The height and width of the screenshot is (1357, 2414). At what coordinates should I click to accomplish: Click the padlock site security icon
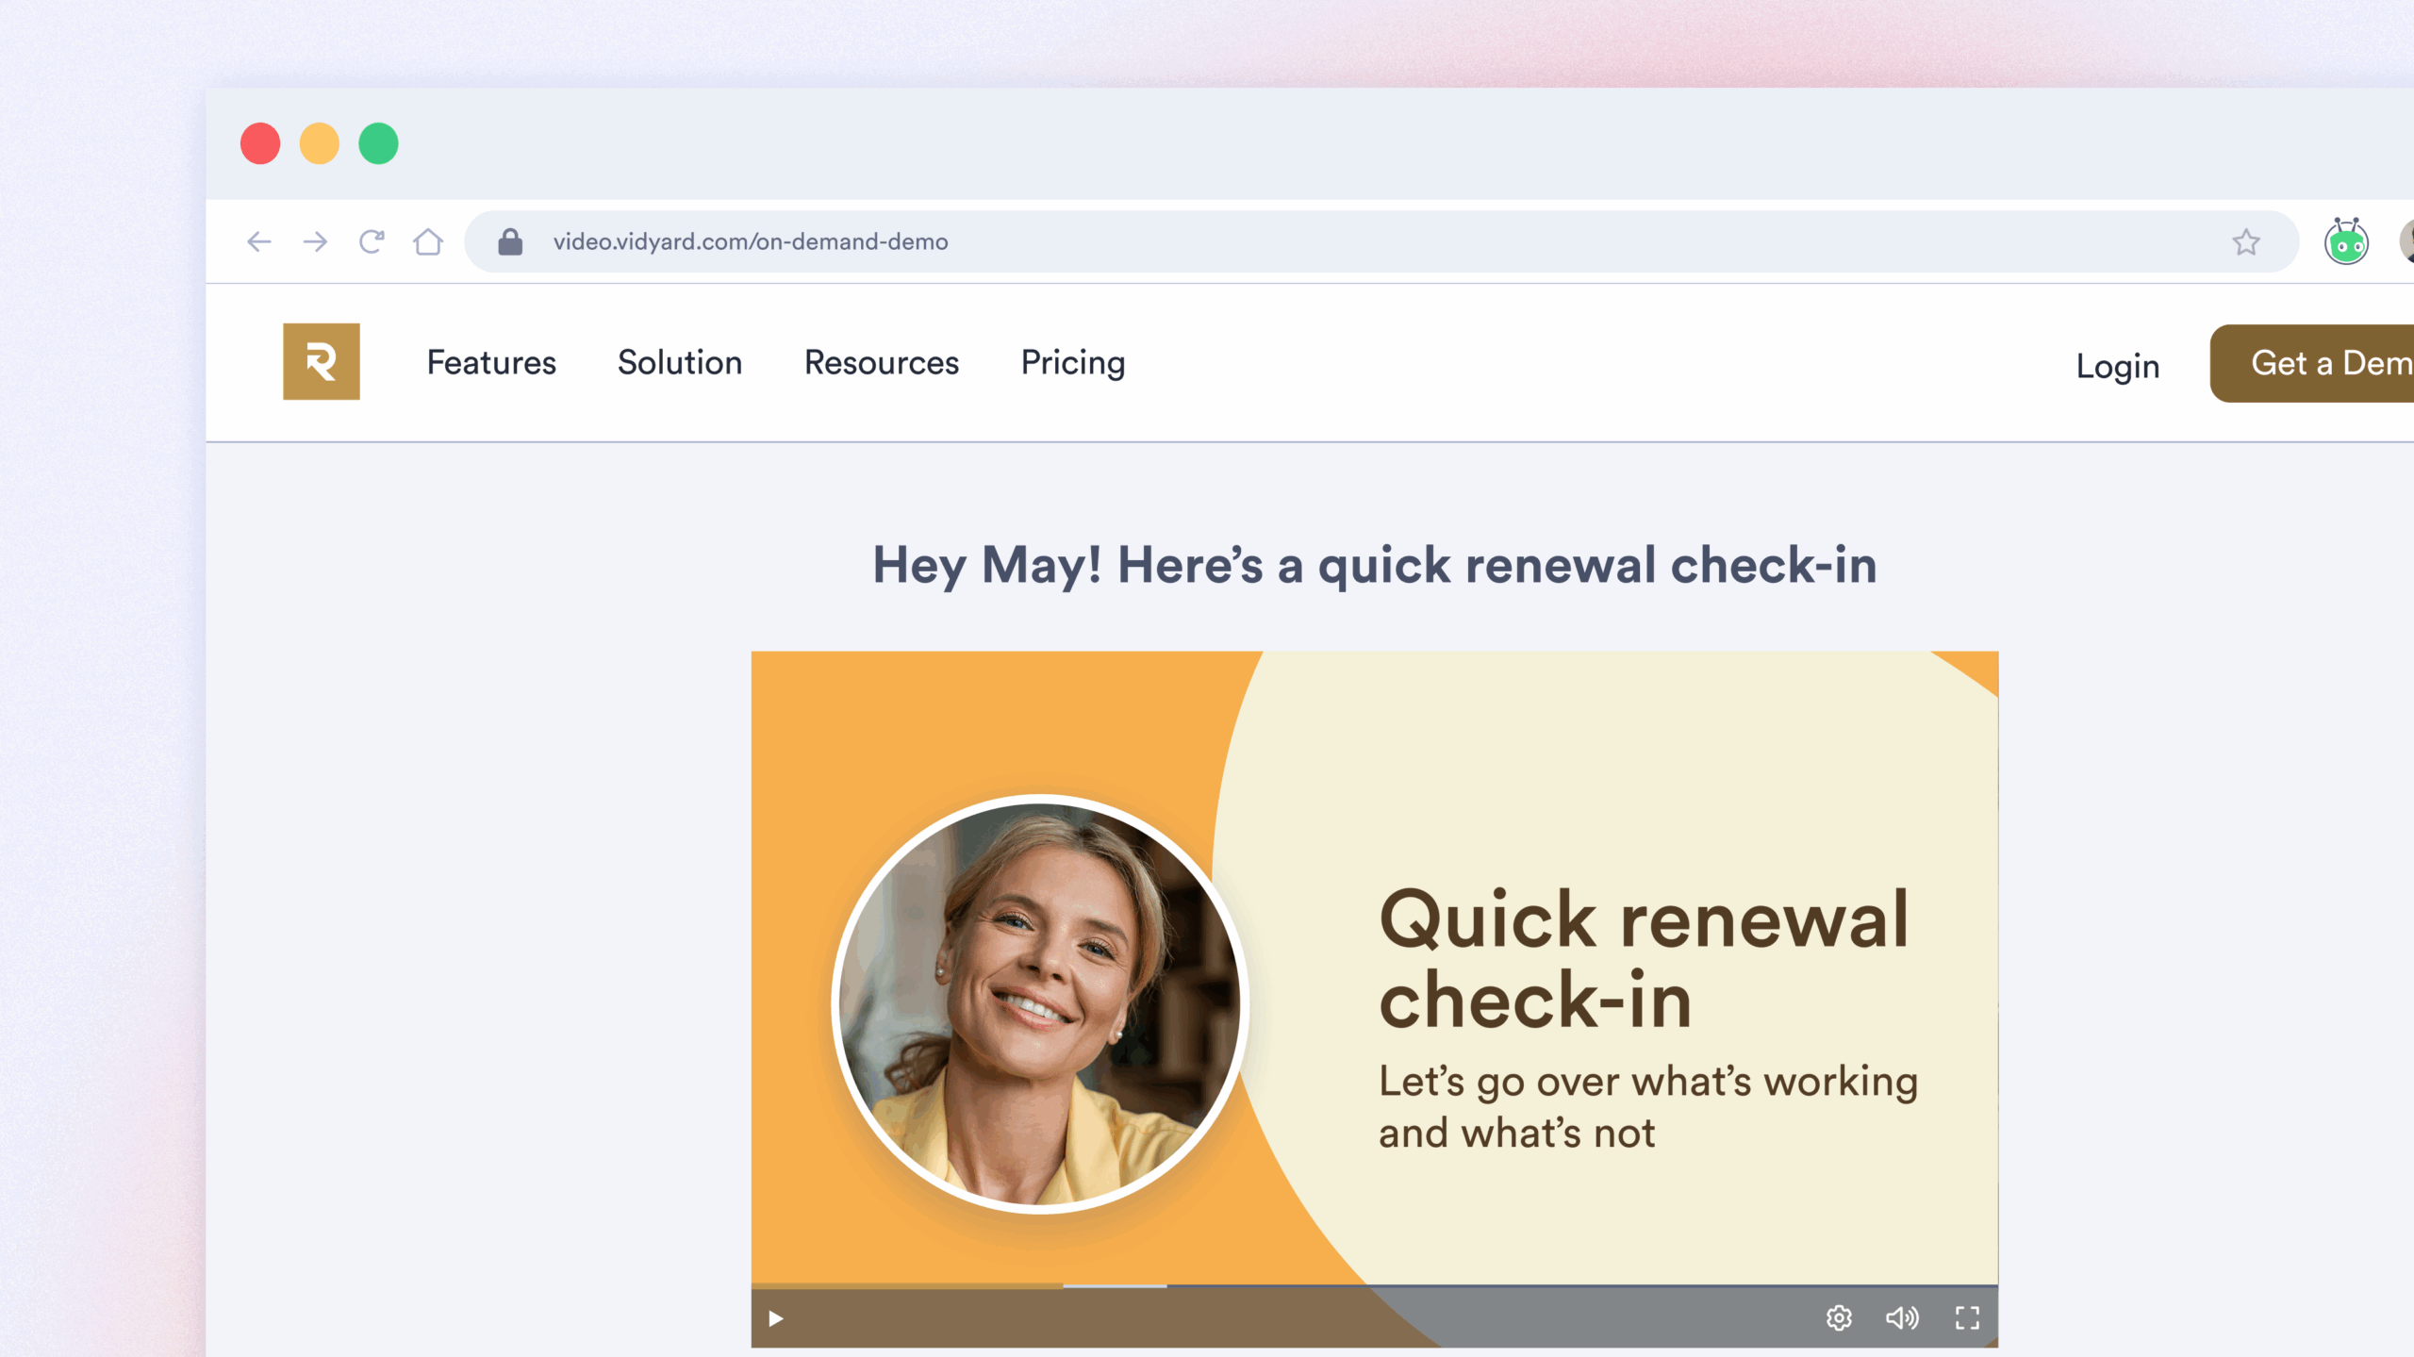(510, 242)
